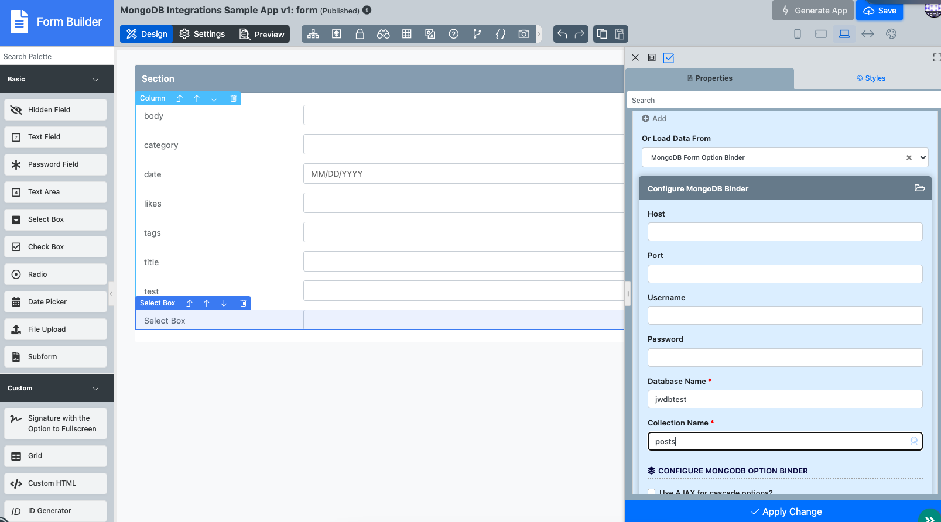Open the admin user avatar

click(932, 9)
